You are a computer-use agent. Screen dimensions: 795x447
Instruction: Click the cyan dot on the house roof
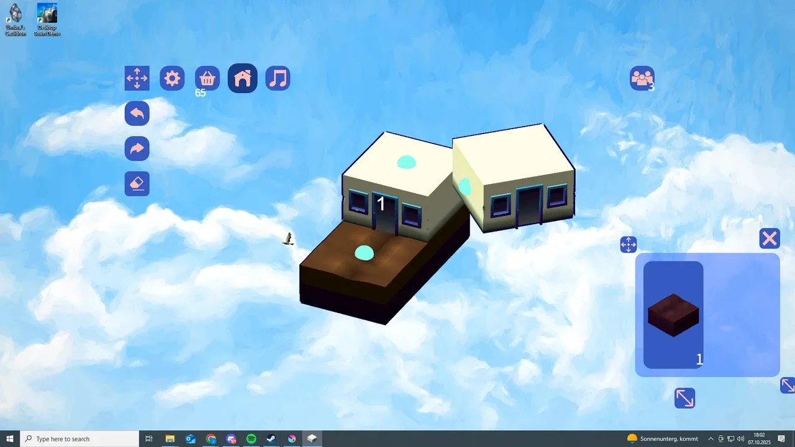[407, 162]
